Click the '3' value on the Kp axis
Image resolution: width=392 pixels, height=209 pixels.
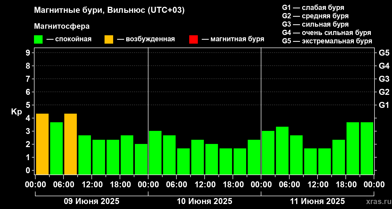click(28, 131)
